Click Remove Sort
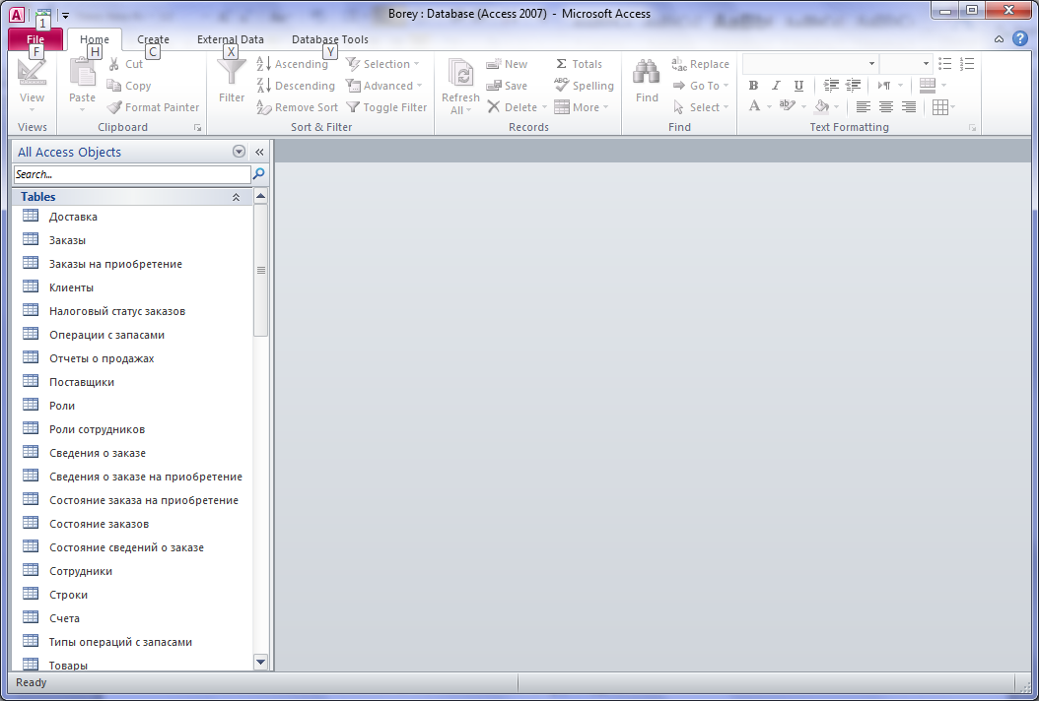This screenshot has width=1039, height=701. point(297,107)
